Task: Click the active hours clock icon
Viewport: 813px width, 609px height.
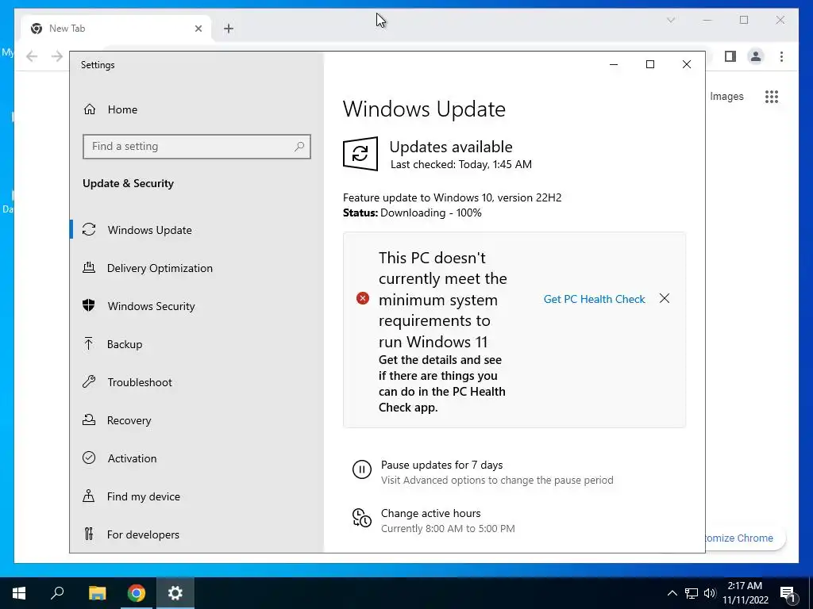Action: pos(362,518)
